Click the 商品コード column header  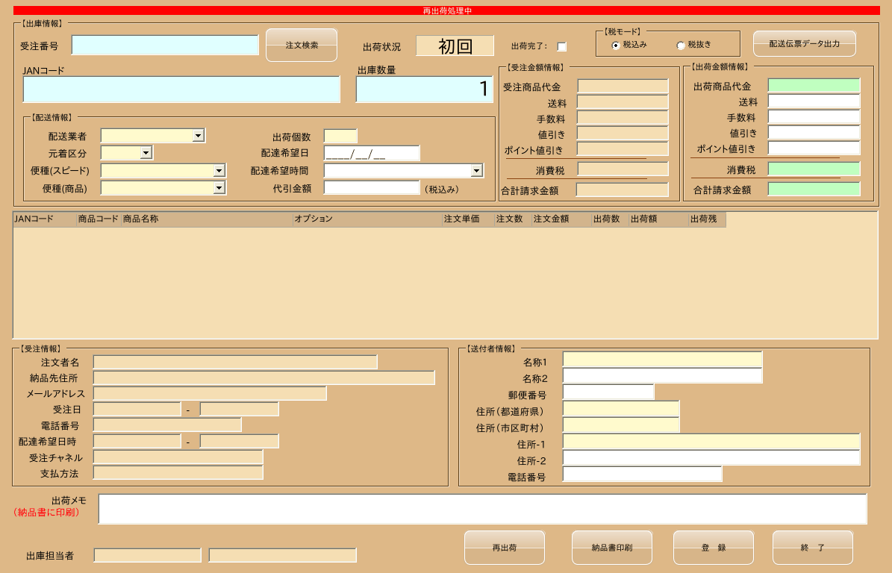point(99,219)
